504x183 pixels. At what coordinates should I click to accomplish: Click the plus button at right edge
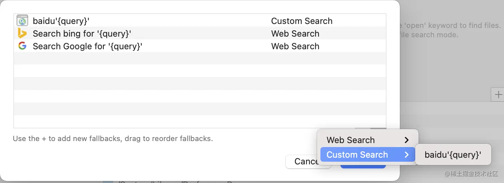coord(498,95)
